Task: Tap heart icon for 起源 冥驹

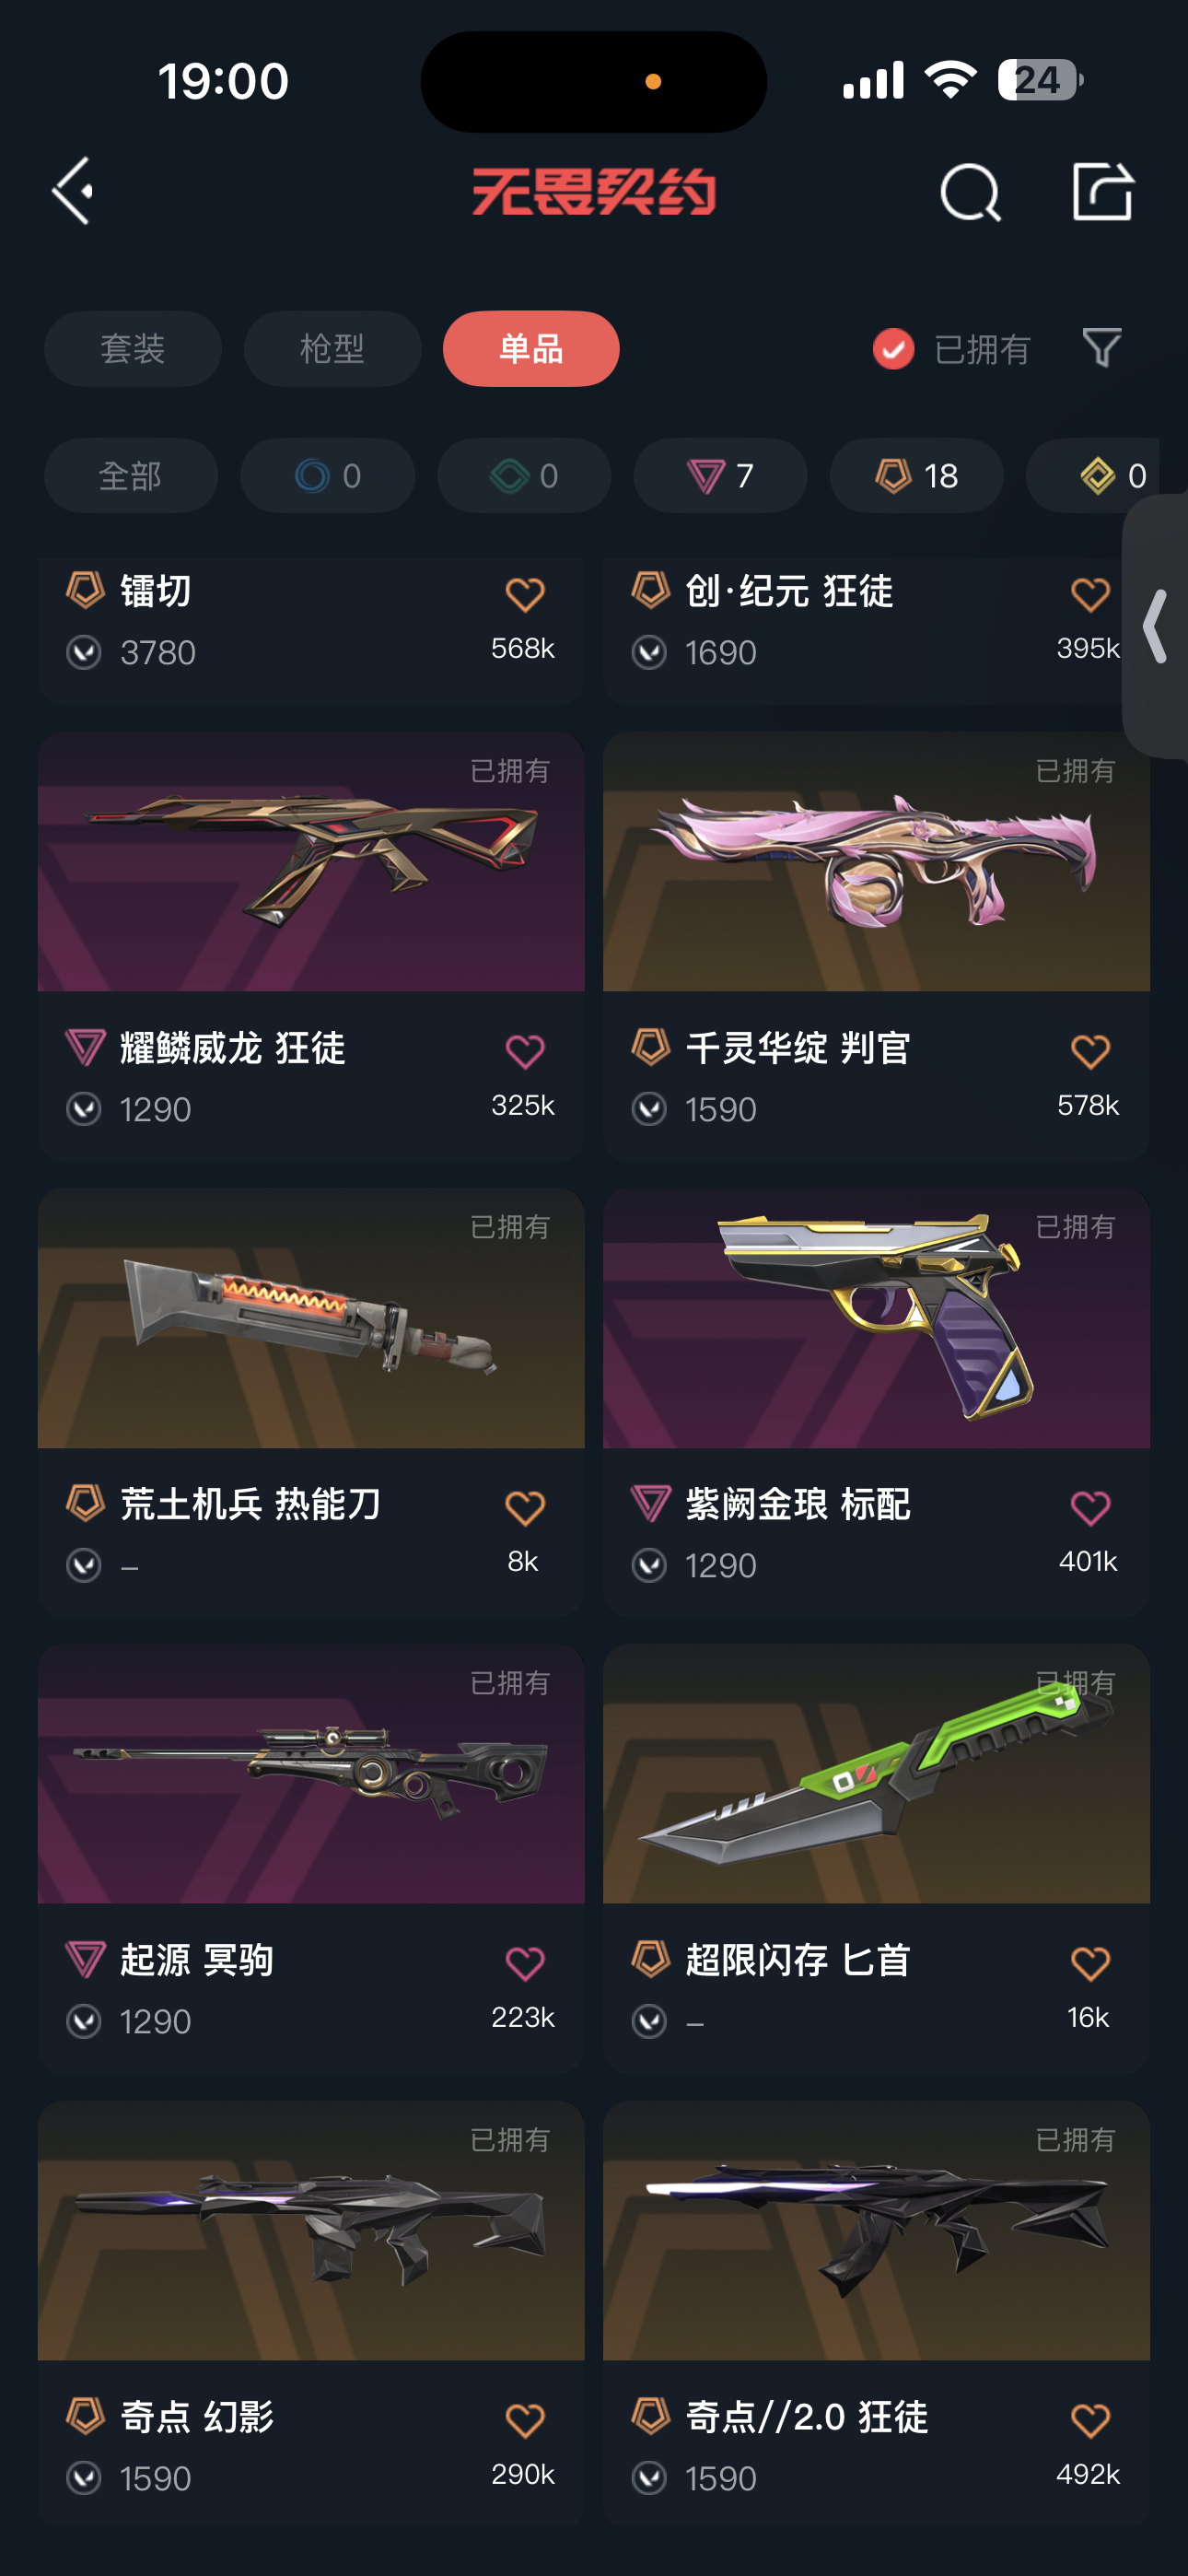Action: [525, 1963]
